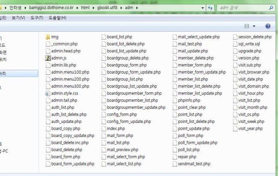The height and width of the screenshot is (176, 278).
Task: Select the auth_list.php file icon
Action: (x=48, y=107)
